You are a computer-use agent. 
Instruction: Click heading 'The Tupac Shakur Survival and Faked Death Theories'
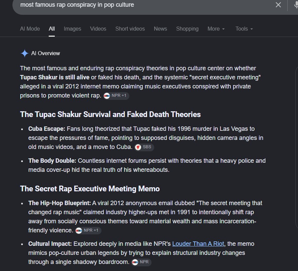[x=111, y=114]
